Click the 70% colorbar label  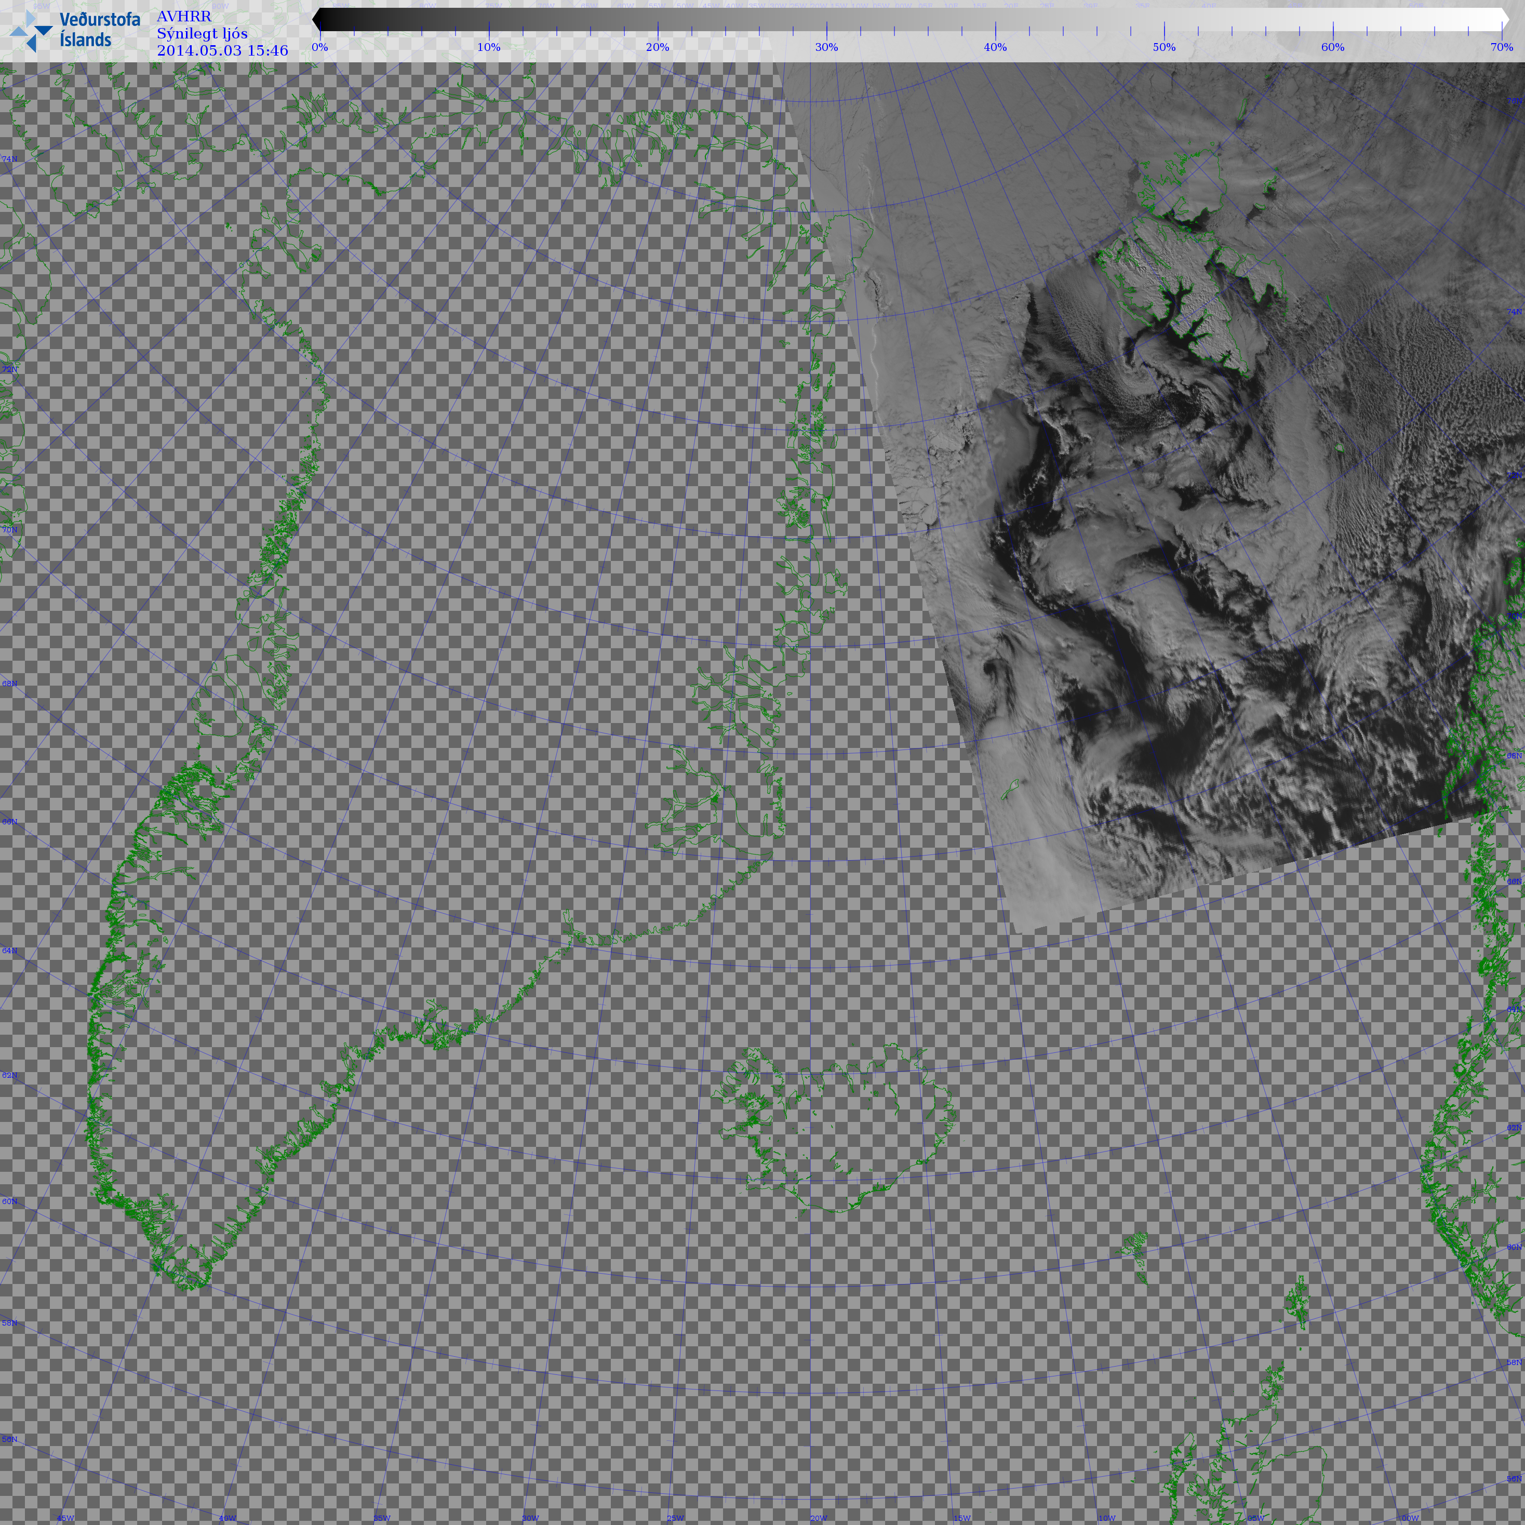pos(1501,47)
